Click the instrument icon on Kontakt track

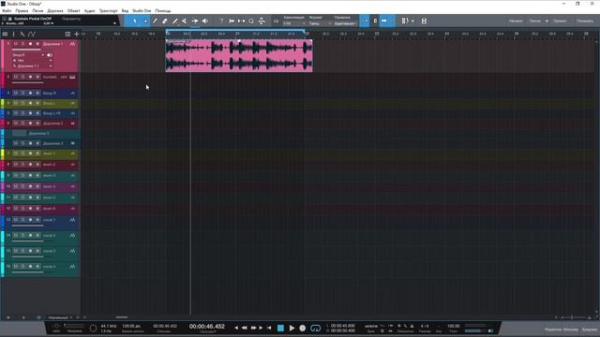72,77
